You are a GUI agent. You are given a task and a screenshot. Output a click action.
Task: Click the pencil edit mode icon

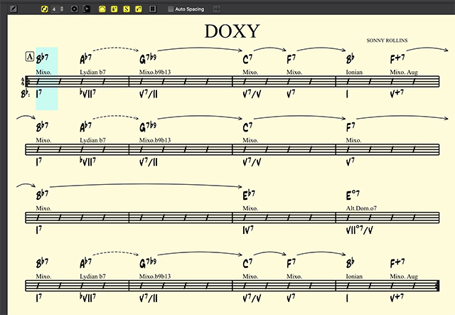coord(14,9)
